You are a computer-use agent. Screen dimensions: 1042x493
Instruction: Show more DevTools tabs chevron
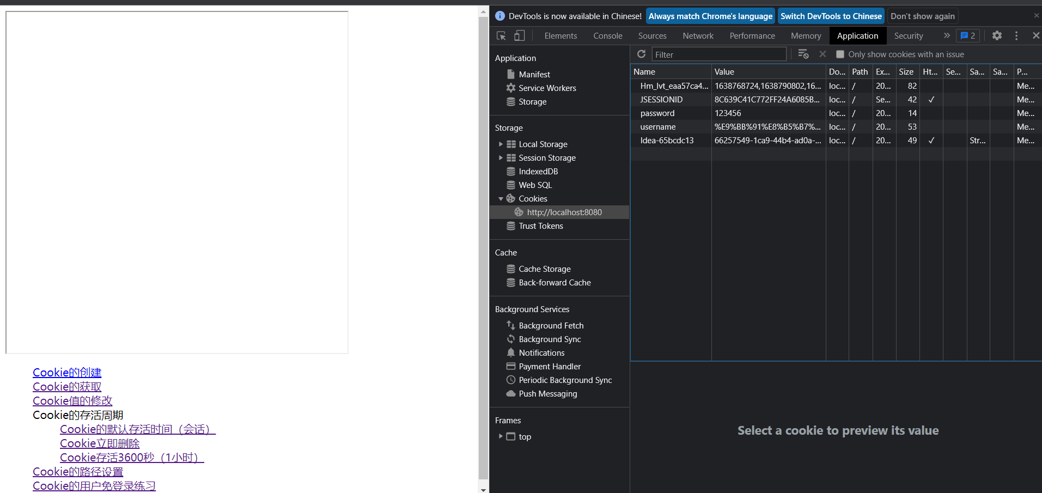(x=947, y=36)
